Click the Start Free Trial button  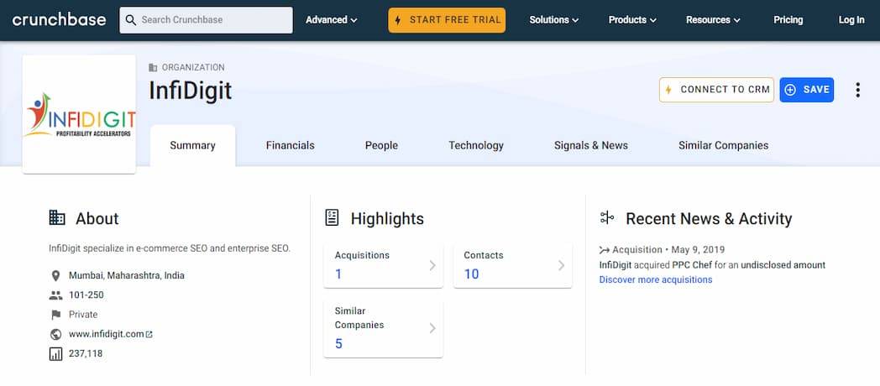click(x=447, y=20)
